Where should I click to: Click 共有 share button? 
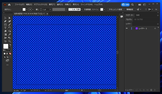pyautogui.click(x=126, y=5)
